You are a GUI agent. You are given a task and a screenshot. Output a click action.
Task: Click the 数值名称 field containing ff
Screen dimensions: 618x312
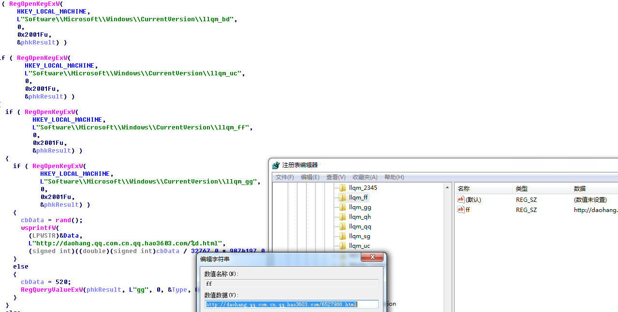(x=291, y=284)
